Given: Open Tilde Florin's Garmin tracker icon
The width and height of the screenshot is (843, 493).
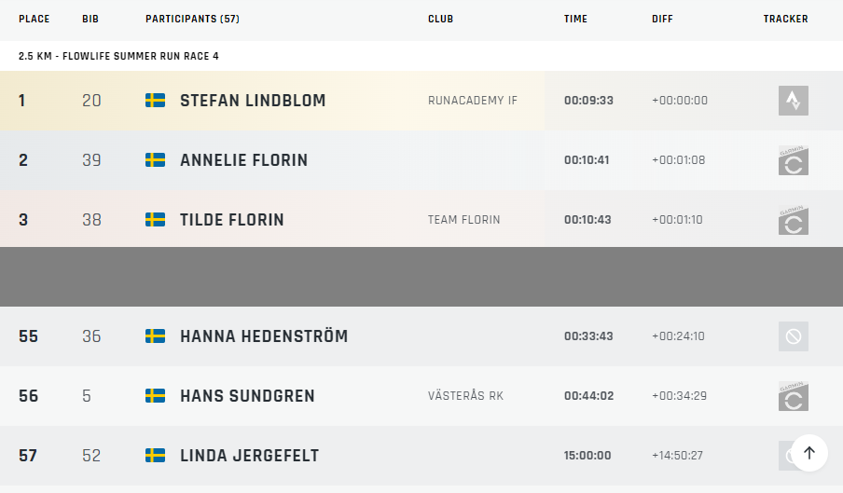Looking at the screenshot, I should 793,220.
